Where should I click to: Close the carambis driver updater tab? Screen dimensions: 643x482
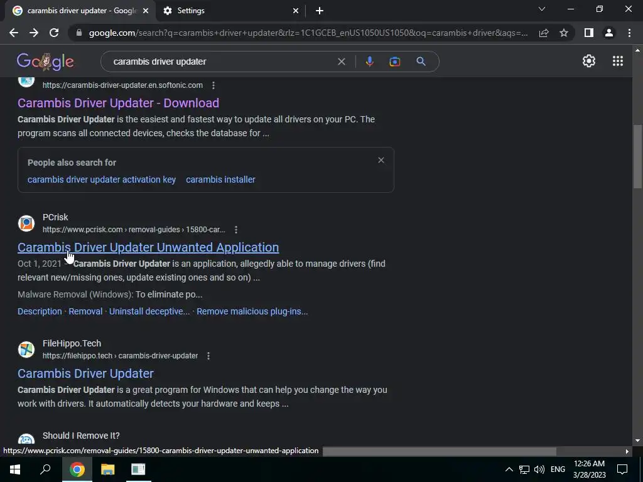tap(146, 11)
